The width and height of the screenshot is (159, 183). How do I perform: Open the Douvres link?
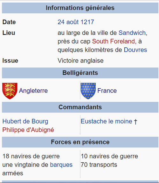pyautogui.click(x=135, y=50)
